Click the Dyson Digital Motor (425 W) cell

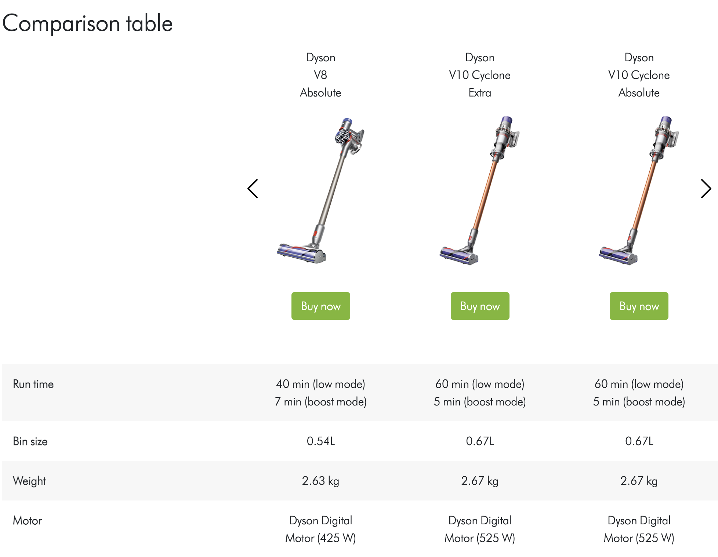point(320,529)
